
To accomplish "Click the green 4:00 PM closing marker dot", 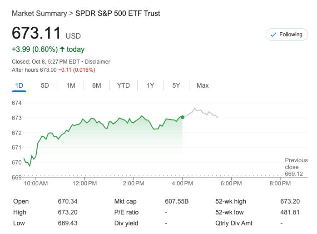I will coord(183,117).
